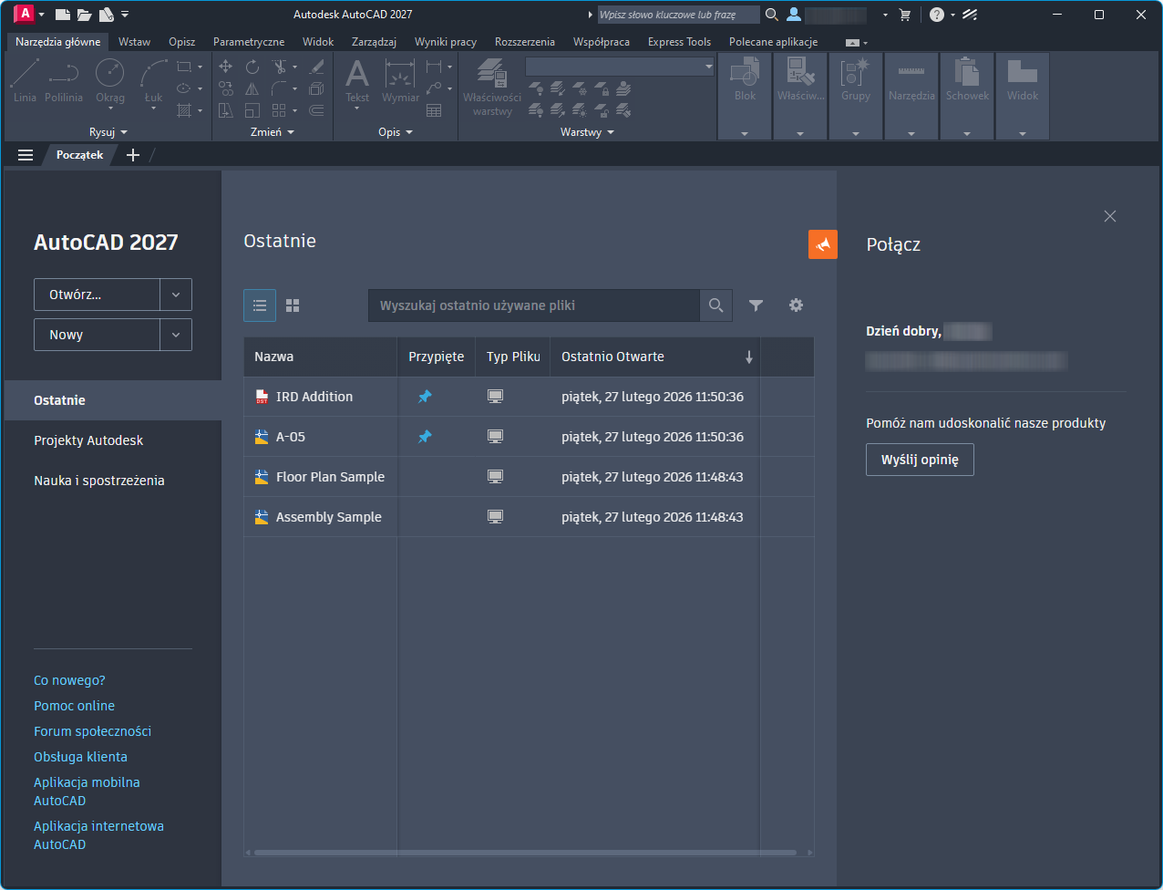1163x890 pixels.
Task: Select the Wymiar dimension tool
Action: point(400,80)
